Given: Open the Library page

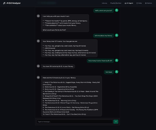Looking at the screenshot, I should [x=105, y=3].
